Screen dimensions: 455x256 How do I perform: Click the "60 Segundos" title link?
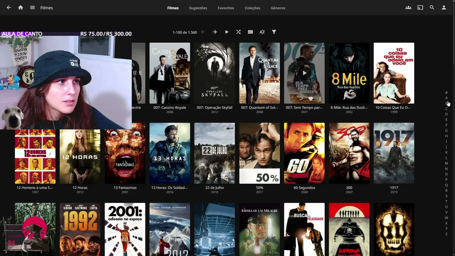(x=304, y=188)
